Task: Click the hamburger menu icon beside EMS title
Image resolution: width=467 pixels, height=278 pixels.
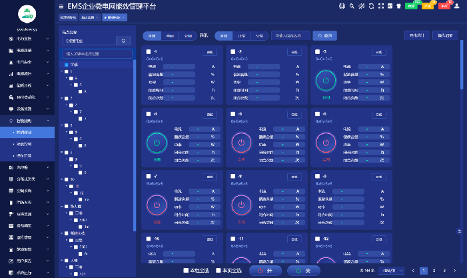Action: 61,6
